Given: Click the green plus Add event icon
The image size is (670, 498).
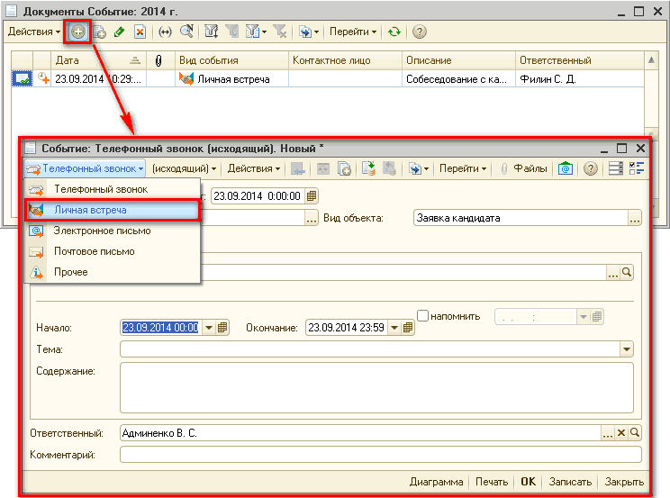Looking at the screenshot, I should coord(79,32).
